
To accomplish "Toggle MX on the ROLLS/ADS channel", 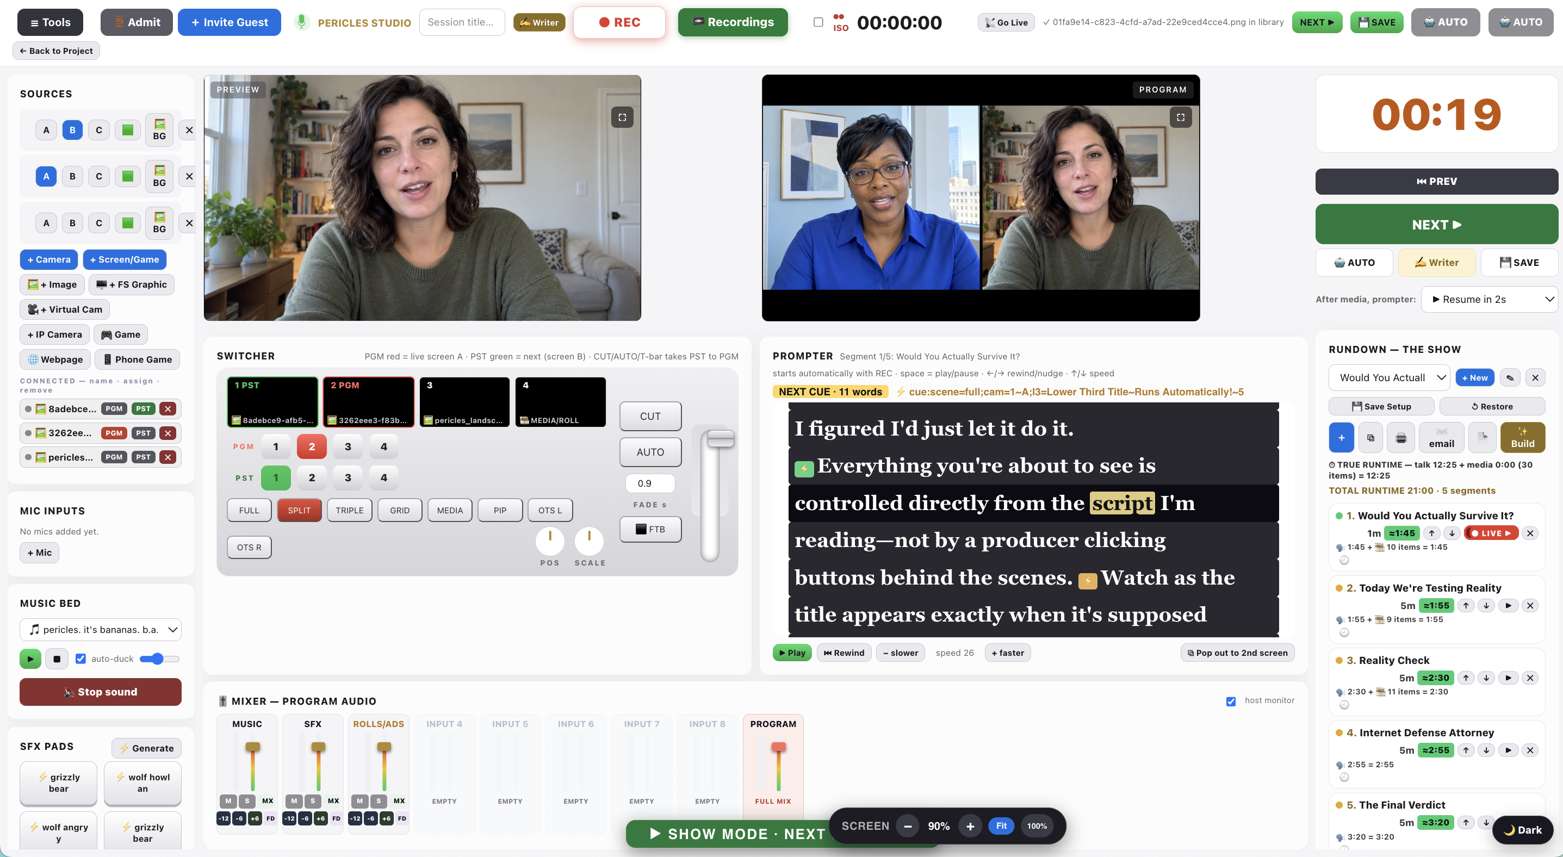I will [399, 800].
